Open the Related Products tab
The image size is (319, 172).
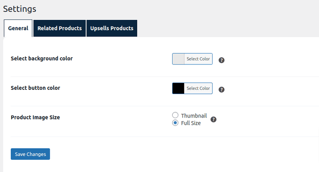pos(59,28)
